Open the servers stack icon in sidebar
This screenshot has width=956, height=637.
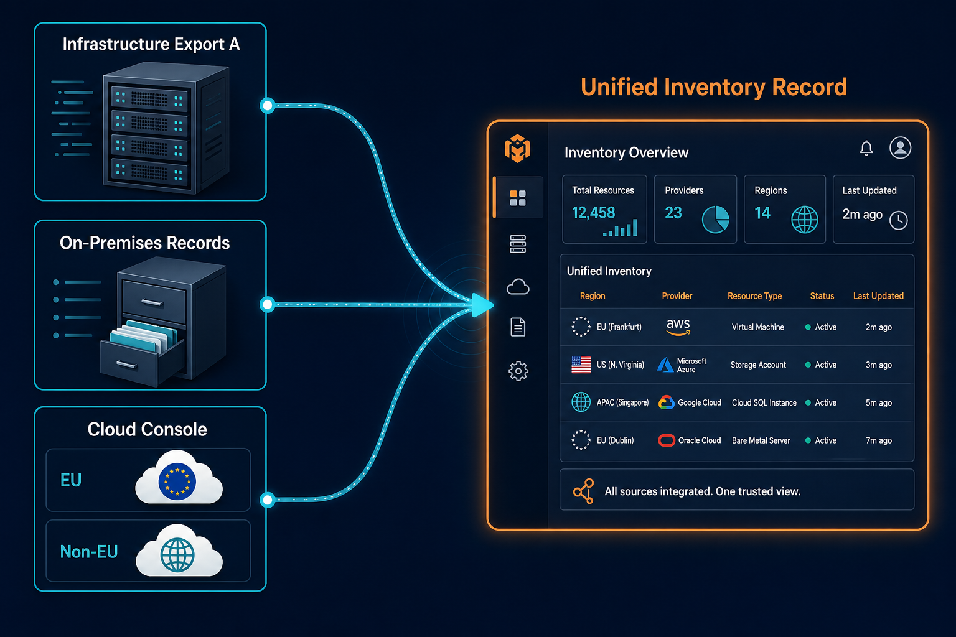[518, 244]
